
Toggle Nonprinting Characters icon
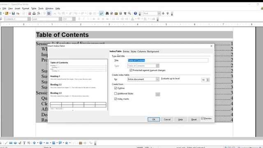125,14
